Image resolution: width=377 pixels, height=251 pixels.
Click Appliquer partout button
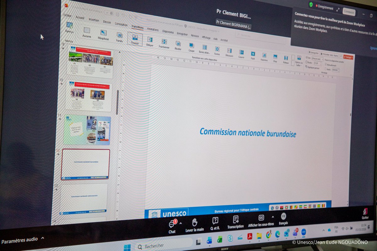tap(312, 67)
